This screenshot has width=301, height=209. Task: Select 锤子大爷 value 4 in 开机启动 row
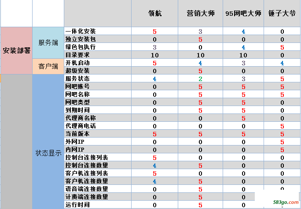282,63
